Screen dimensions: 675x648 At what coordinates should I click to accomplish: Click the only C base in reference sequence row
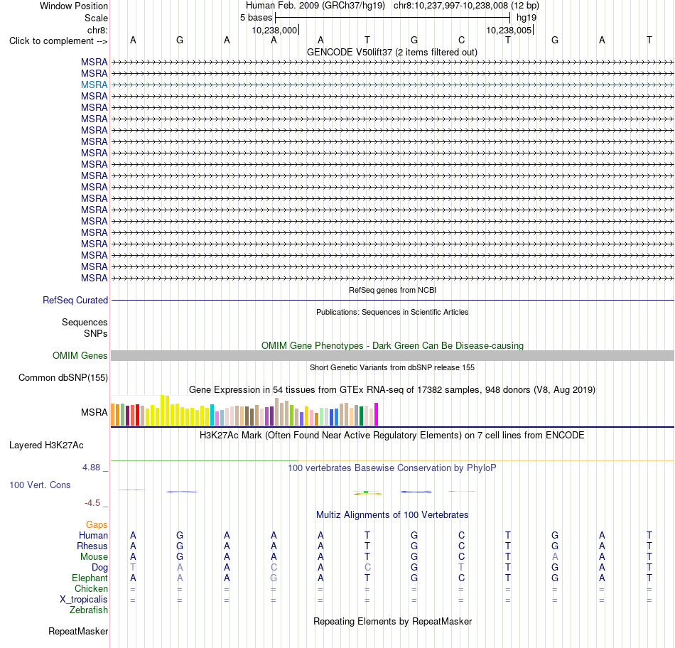tap(461, 40)
